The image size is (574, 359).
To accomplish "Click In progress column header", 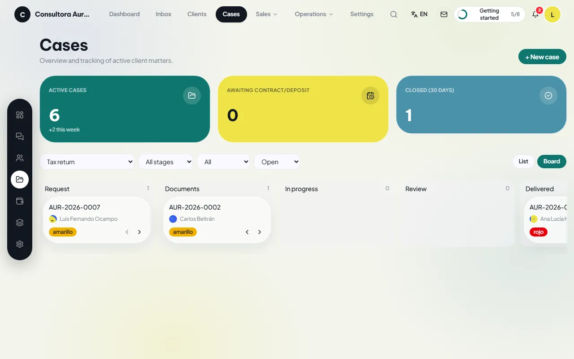I will (301, 189).
